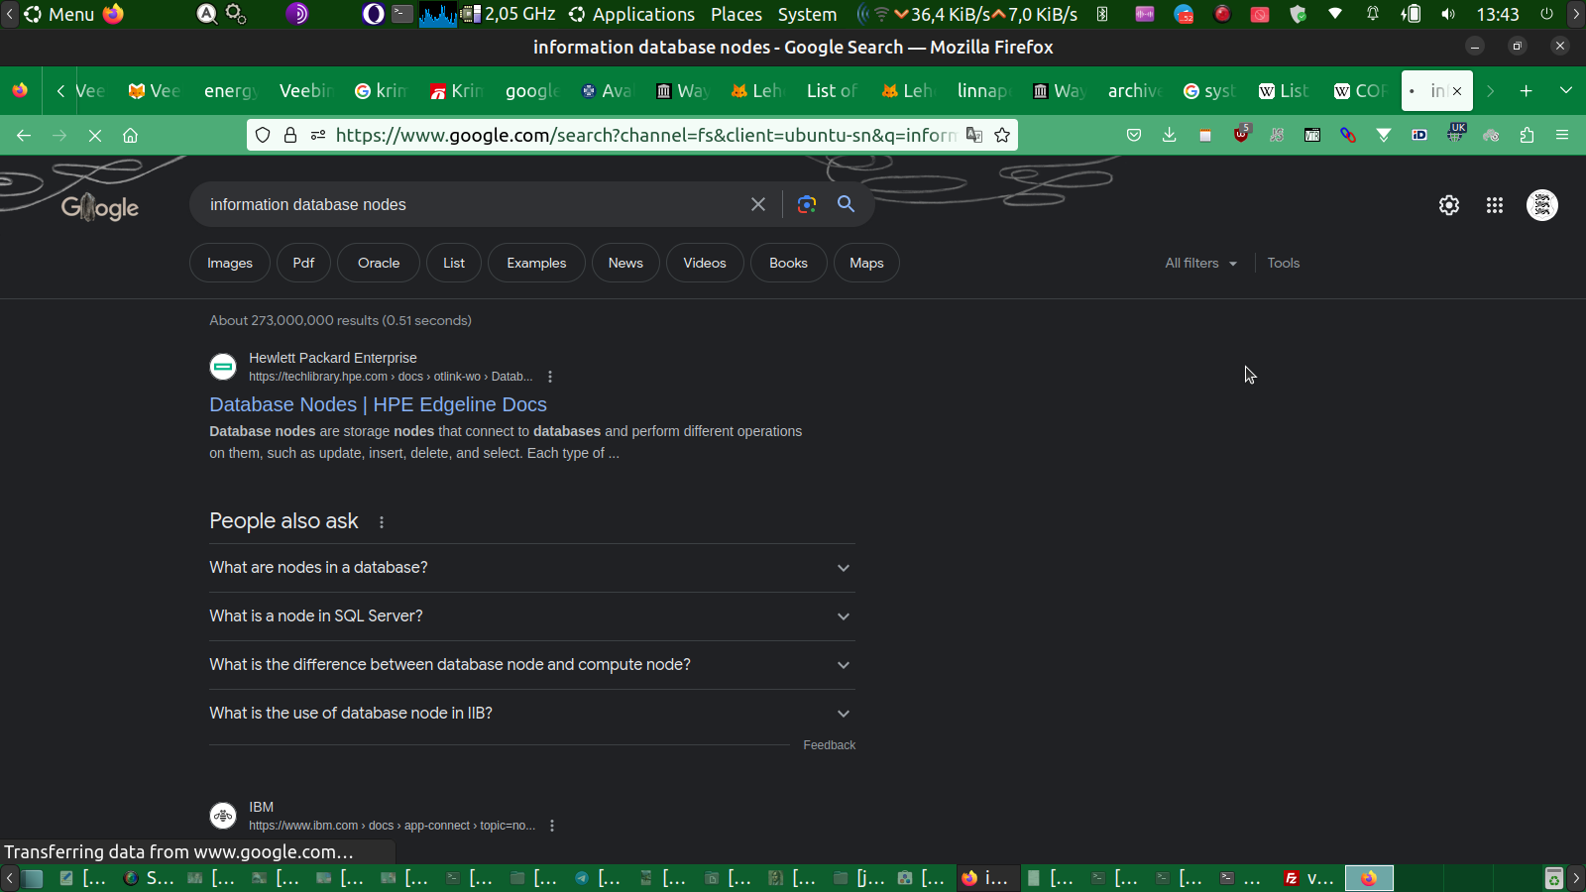
Task: Open the Firefox downloads panel
Action: click(1170, 136)
